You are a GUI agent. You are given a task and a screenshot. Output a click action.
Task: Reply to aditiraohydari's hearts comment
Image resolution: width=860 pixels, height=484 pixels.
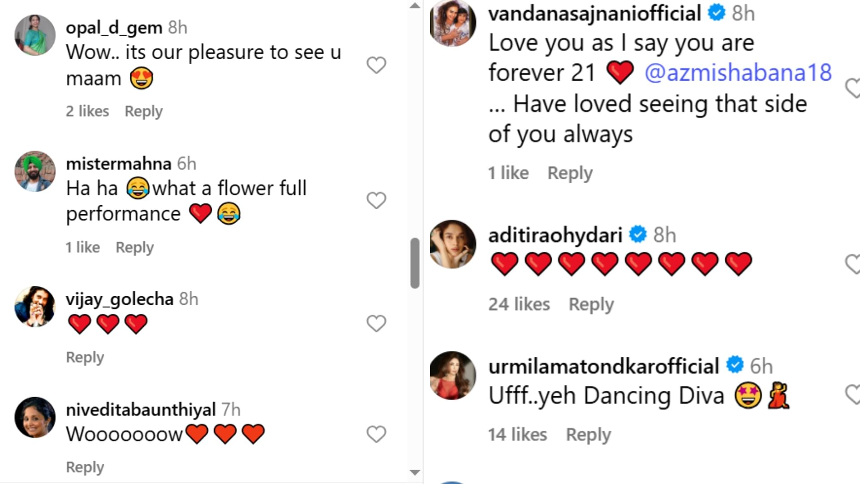tap(591, 304)
